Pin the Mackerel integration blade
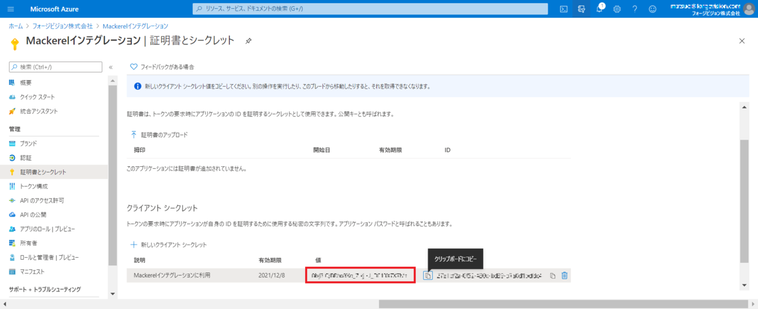758x309 pixels. [x=248, y=40]
